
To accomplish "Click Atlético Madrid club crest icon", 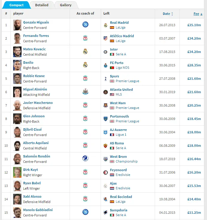I will click(105, 38).
